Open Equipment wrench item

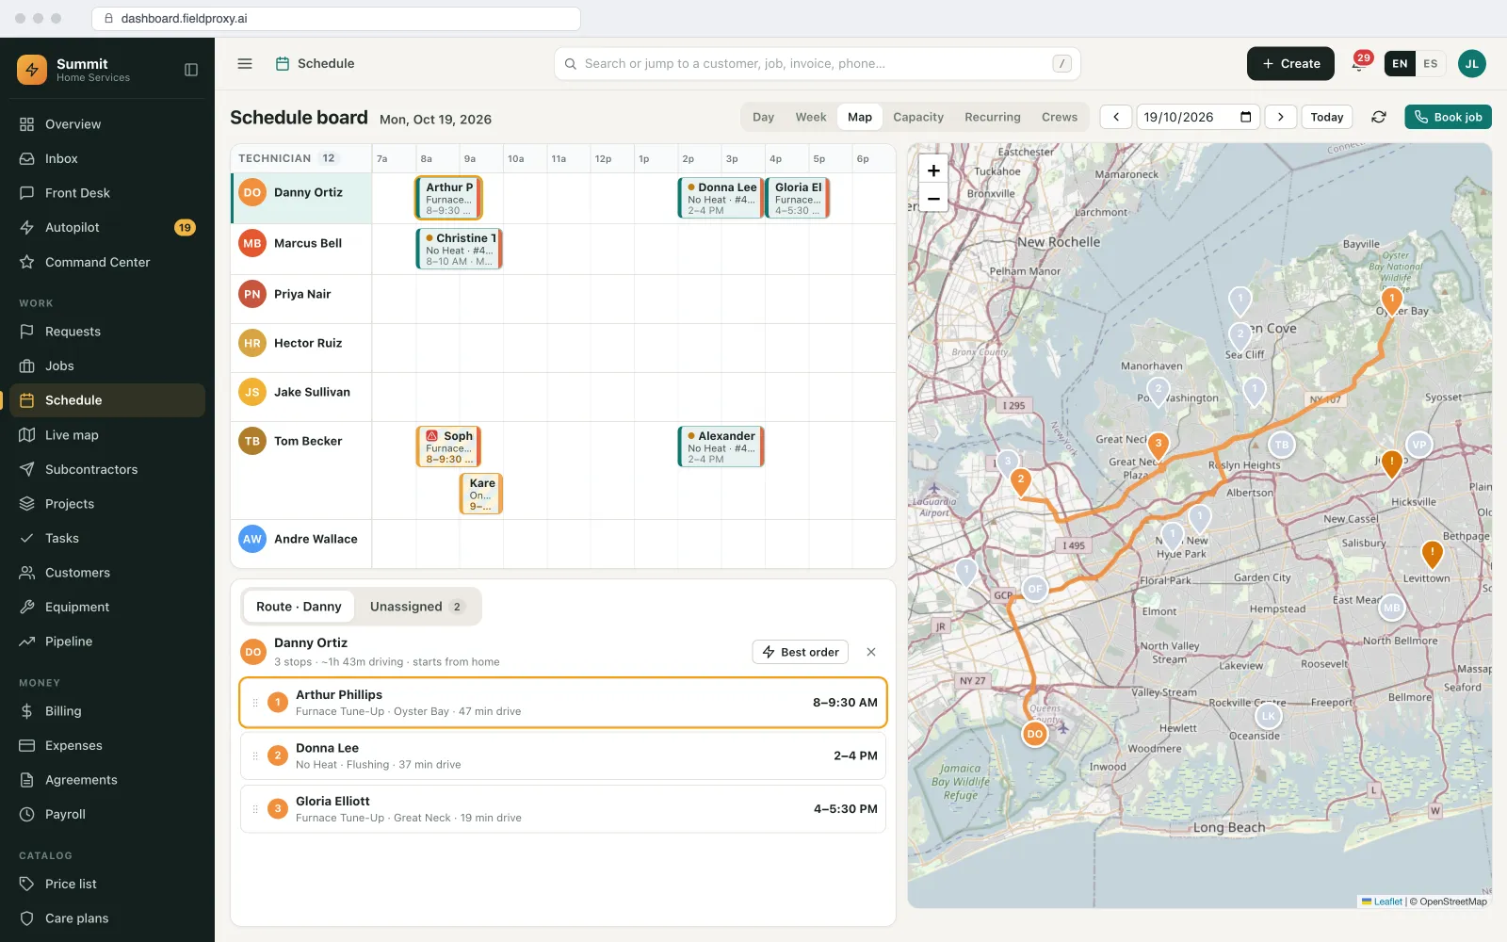pos(106,607)
